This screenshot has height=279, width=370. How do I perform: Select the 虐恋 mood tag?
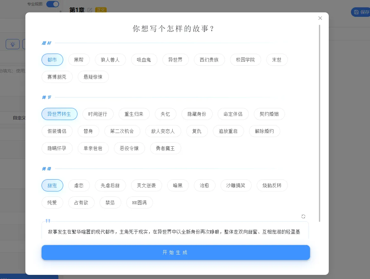(x=79, y=185)
